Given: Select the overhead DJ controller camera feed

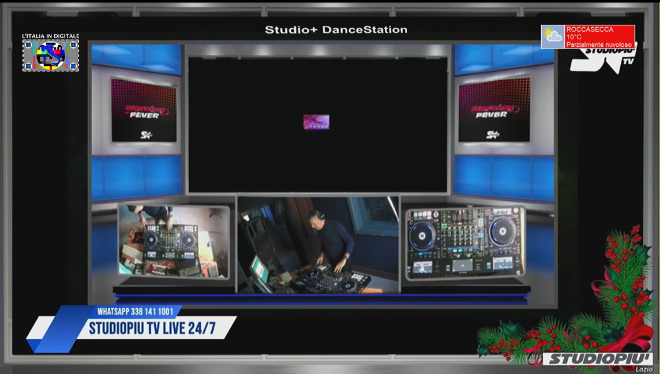Looking at the screenshot, I should coord(174,241).
